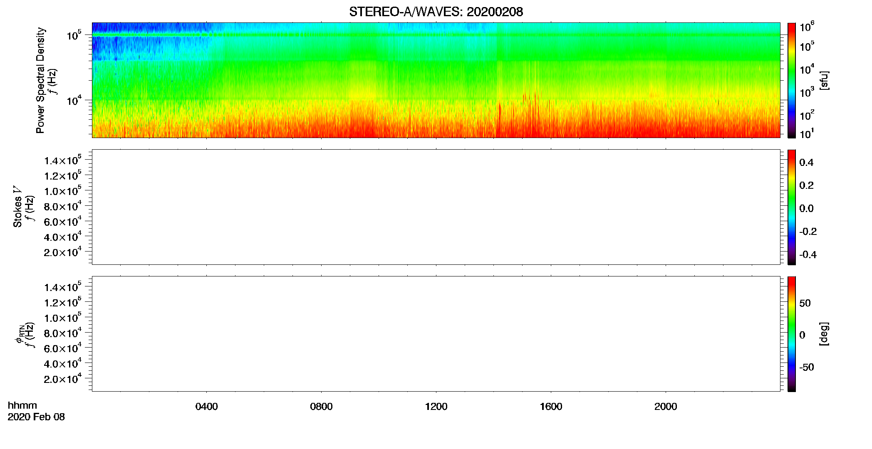872x449 pixels.
Task: Click the -50 value on angle color bar
Action: coord(806,367)
